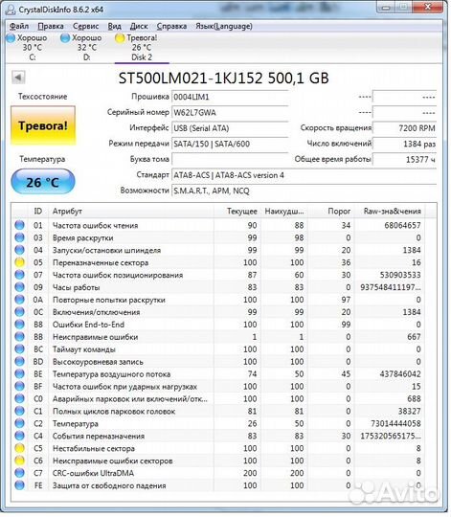Click status icon of row C1 Полных циклов парковок
Image resolution: width=451 pixels, height=517 pixels.
pos(20,411)
